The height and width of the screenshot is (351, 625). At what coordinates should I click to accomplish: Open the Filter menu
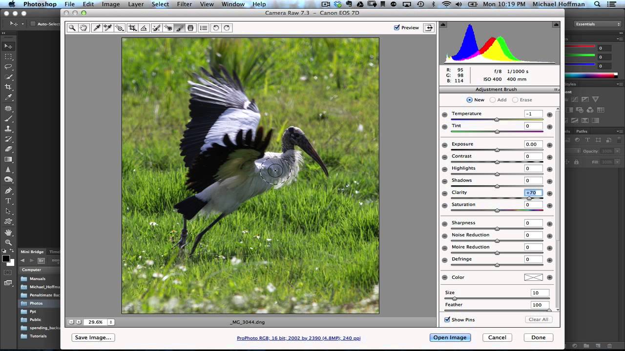tap(184, 4)
